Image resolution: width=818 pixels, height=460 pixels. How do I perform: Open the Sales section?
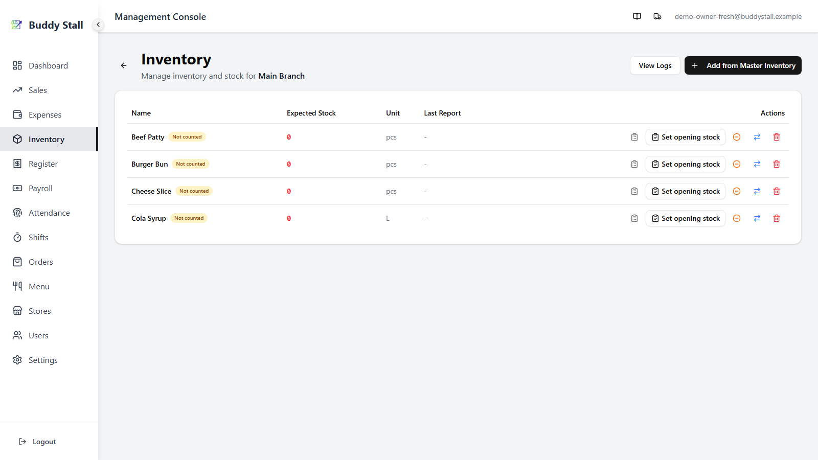[48, 90]
